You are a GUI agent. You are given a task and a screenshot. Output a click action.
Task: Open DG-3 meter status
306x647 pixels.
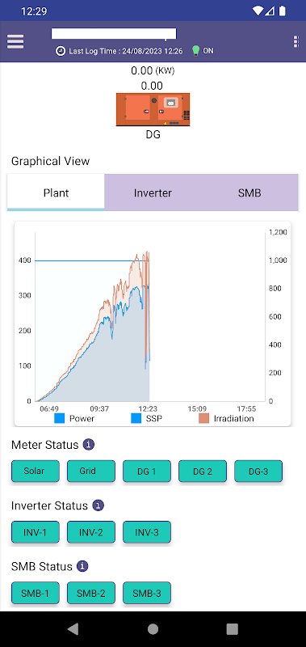258,471
